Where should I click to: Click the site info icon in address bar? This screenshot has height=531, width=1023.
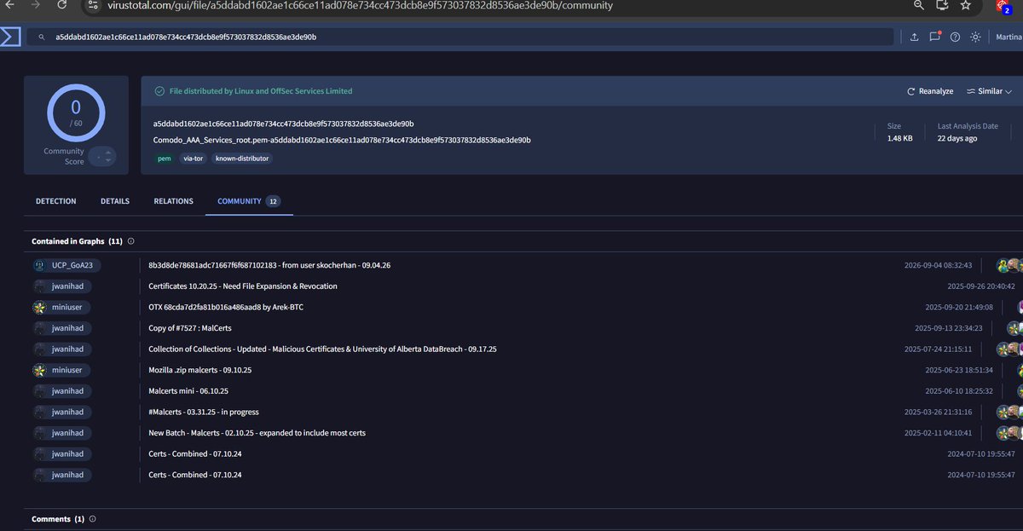click(94, 5)
